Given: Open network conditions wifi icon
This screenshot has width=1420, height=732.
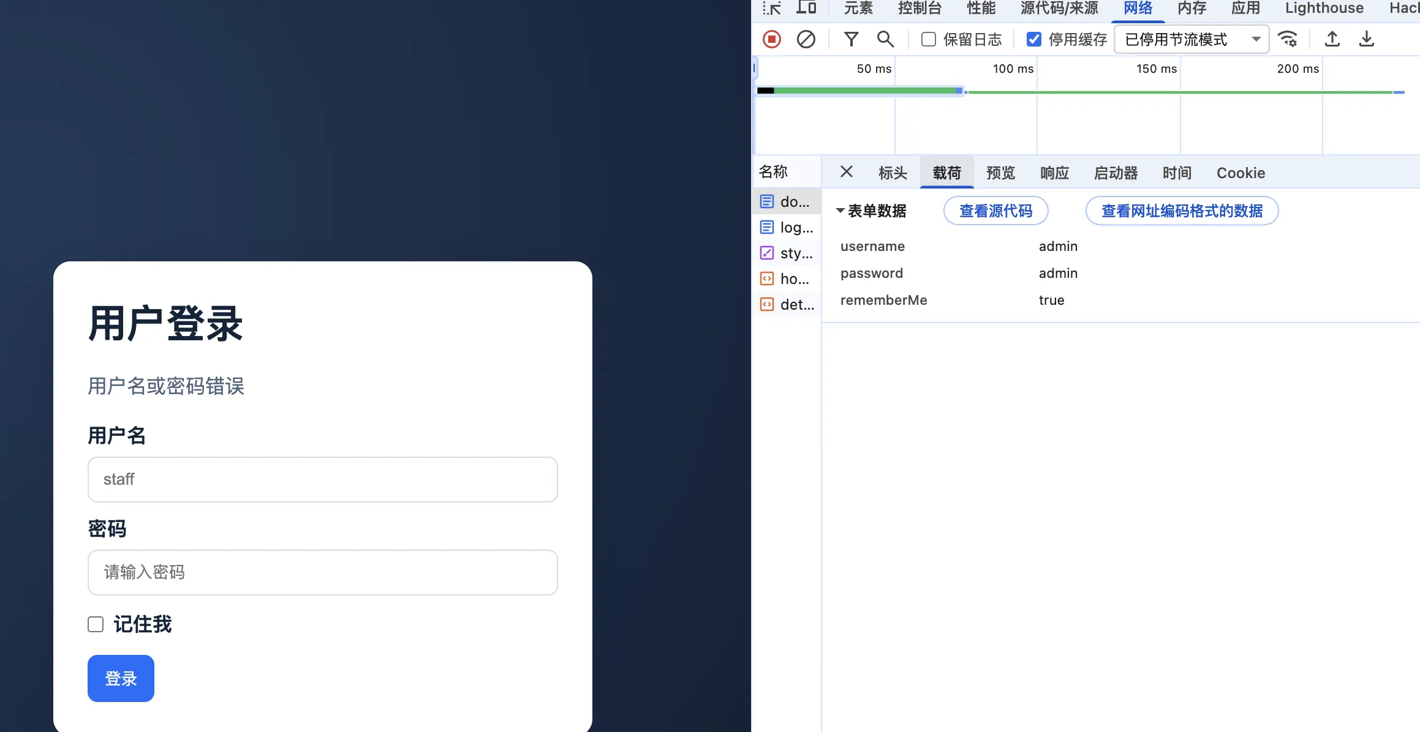Looking at the screenshot, I should 1288,39.
